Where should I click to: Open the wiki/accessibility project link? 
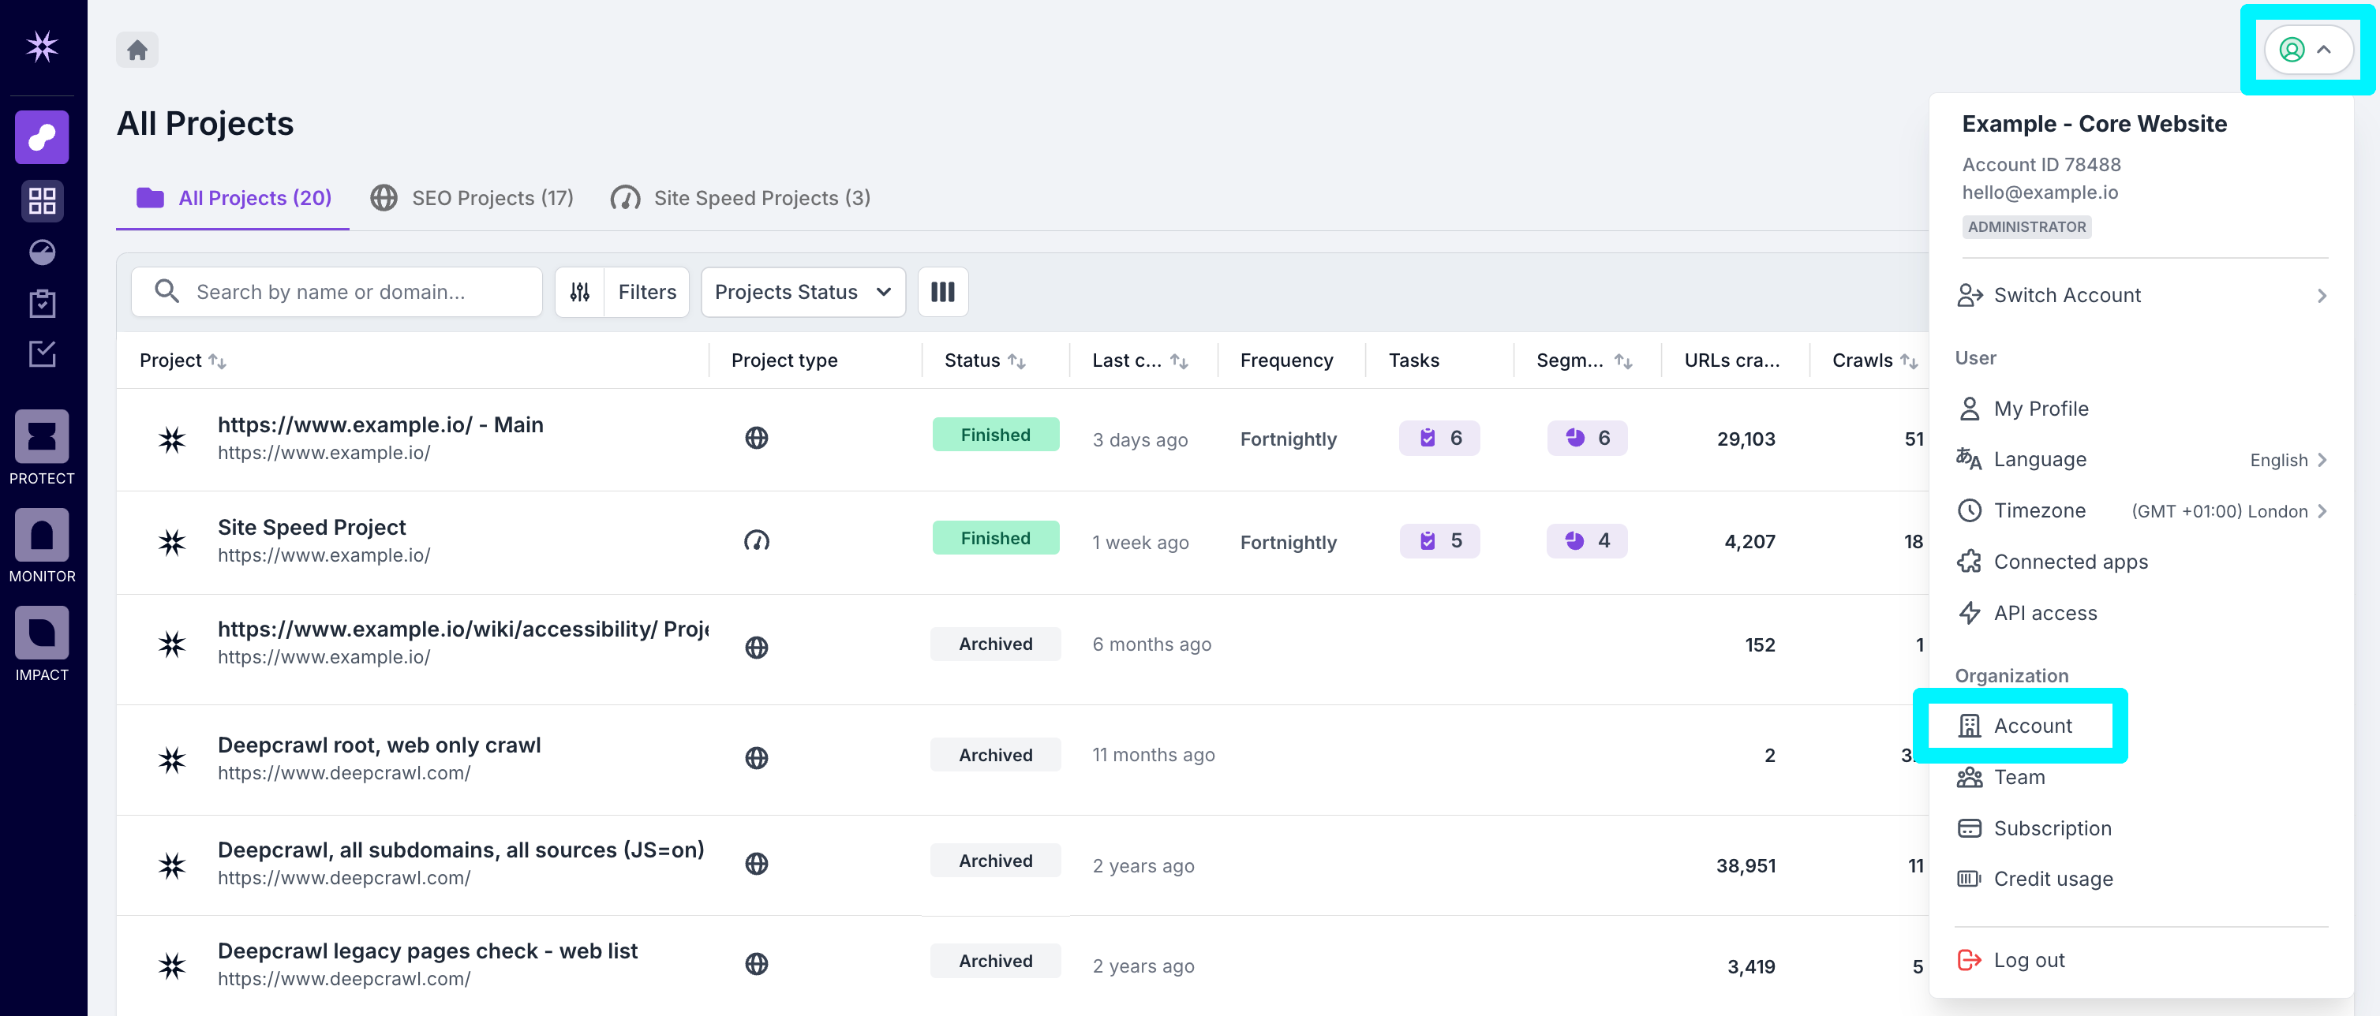coord(463,629)
